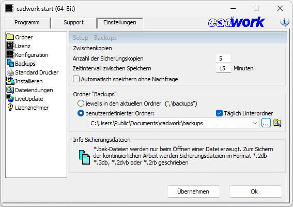
Task: Uncheck the Täglich Unterordner checkbox
Action: 219,113
